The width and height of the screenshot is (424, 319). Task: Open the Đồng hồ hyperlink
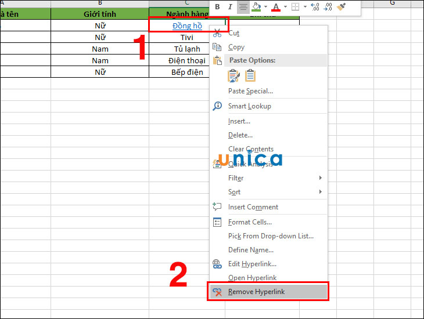click(x=187, y=26)
